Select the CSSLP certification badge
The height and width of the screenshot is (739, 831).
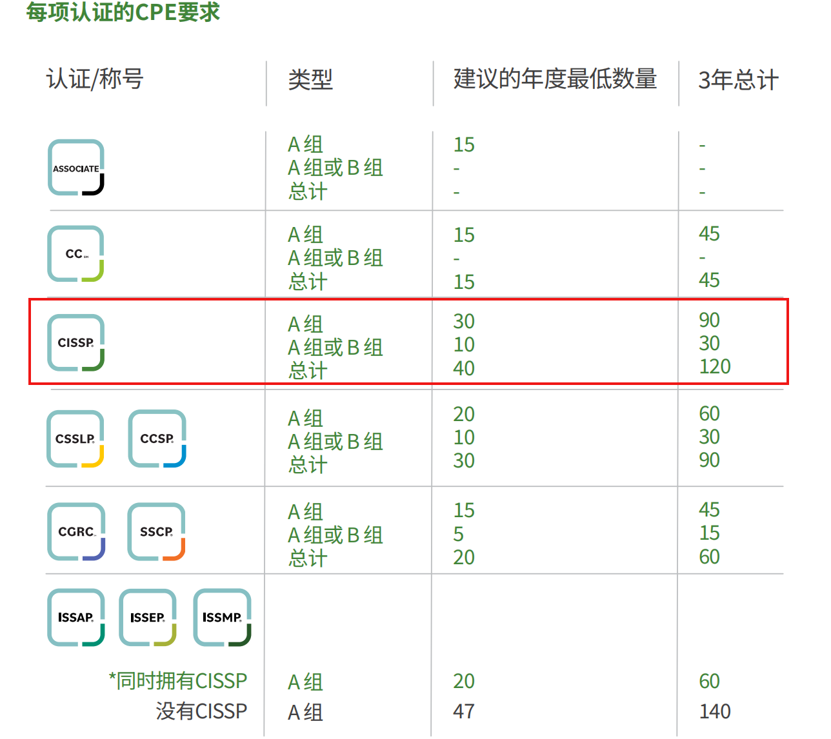pyautogui.click(x=75, y=438)
